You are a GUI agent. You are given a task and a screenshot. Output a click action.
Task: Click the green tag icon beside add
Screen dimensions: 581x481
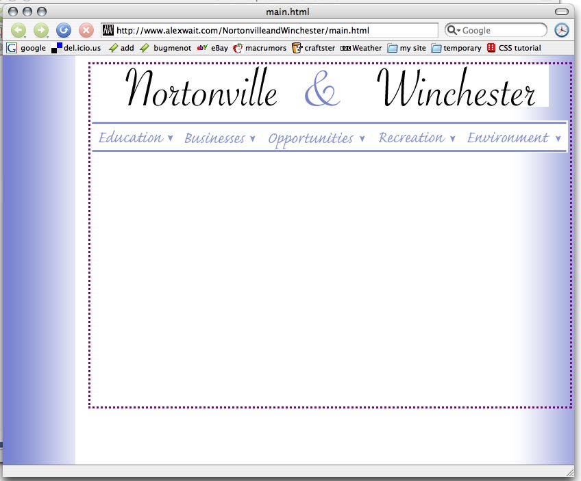coord(113,48)
